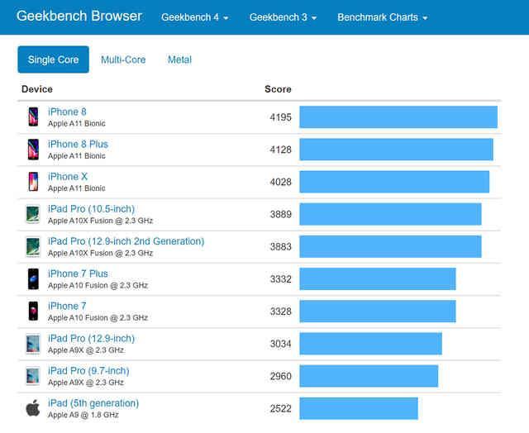Image resolution: width=529 pixels, height=433 pixels.
Task: Click the iPhone 8 thumbnail icon
Action: (33, 117)
